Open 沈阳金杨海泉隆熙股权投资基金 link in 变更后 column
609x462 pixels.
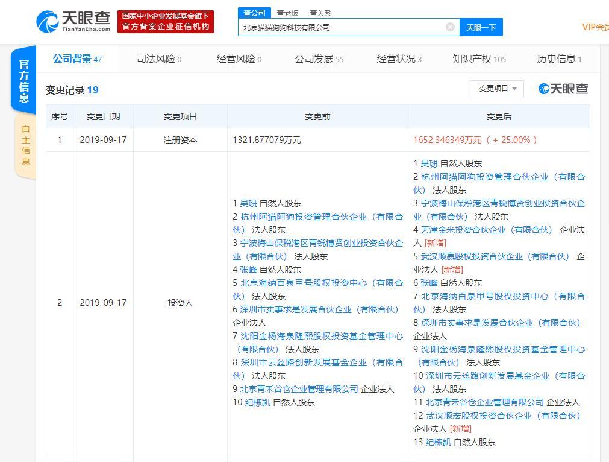[499, 356]
